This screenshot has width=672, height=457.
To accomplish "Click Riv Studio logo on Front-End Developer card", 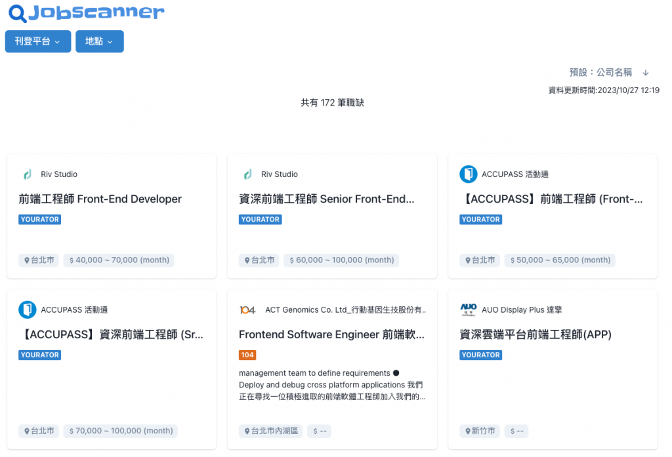I will click(28, 174).
